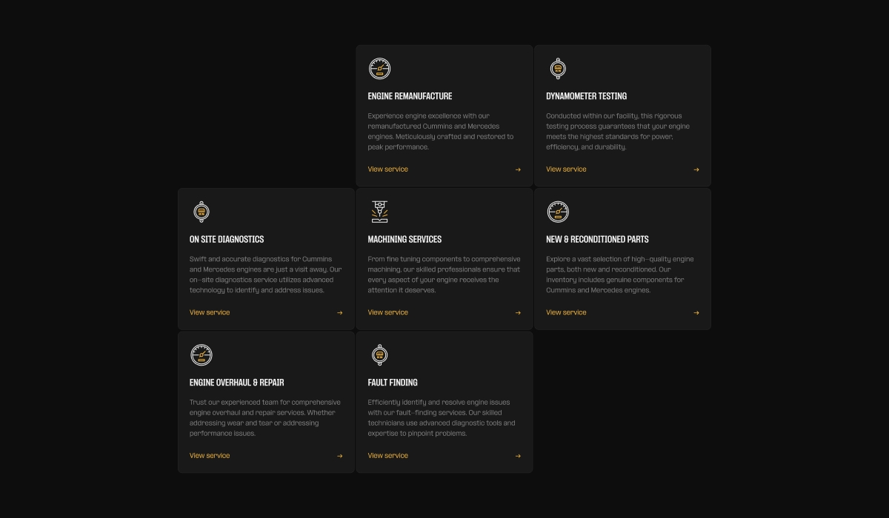
Task: Click the Engine Remanufacture gauge icon
Action: (379, 69)
